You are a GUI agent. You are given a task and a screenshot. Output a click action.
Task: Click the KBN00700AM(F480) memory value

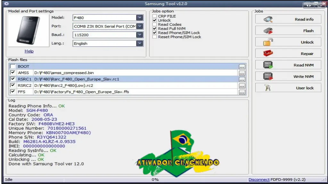[69, 133]
